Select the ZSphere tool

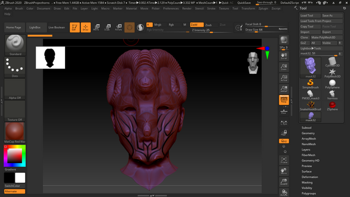(332, 106)
